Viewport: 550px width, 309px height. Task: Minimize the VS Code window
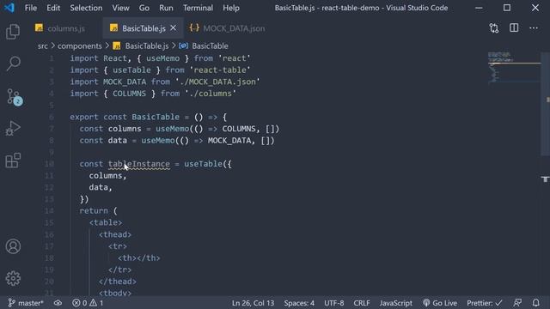click(x=479, y=8)
